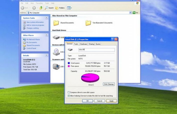
Task: Switch to the Tools tab
Action: pos(76,44)
